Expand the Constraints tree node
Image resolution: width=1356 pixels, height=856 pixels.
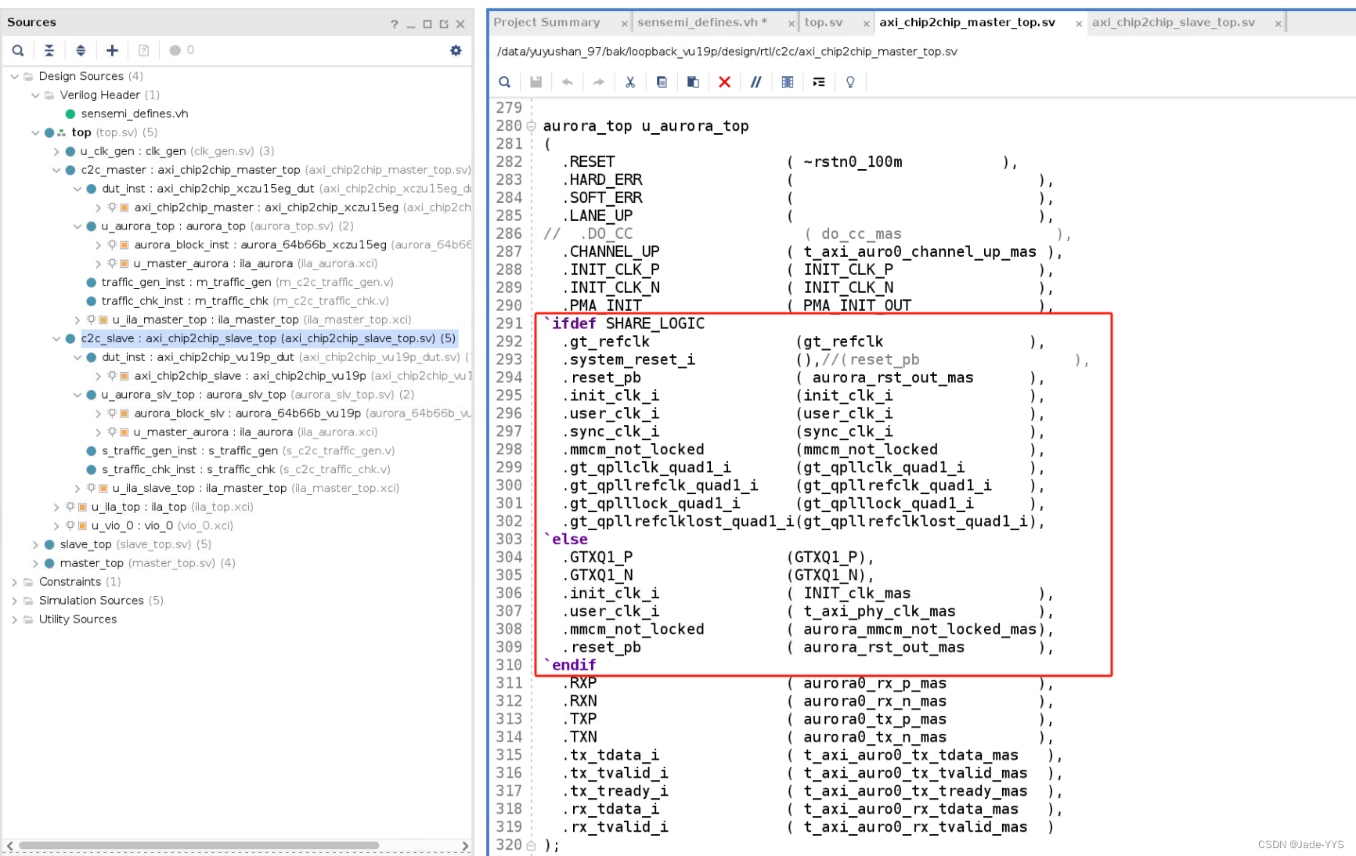(13, 581)
